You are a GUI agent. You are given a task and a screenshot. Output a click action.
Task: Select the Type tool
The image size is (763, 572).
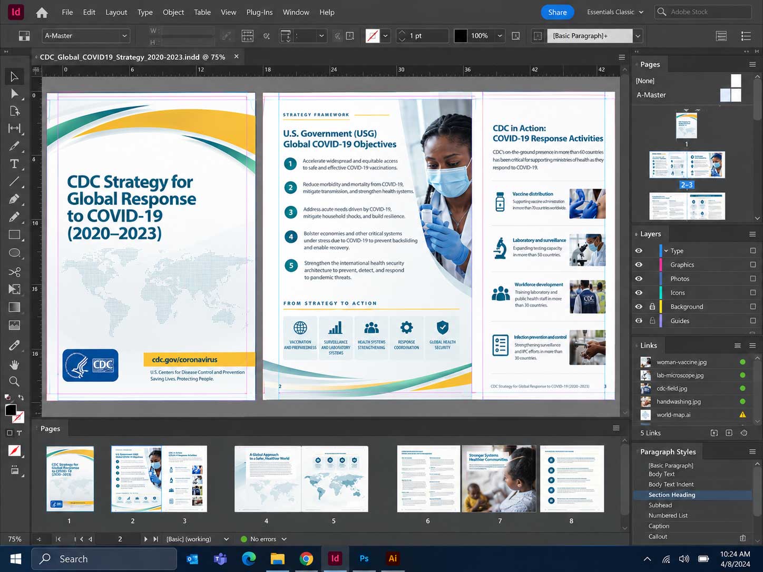pos(14,164)
